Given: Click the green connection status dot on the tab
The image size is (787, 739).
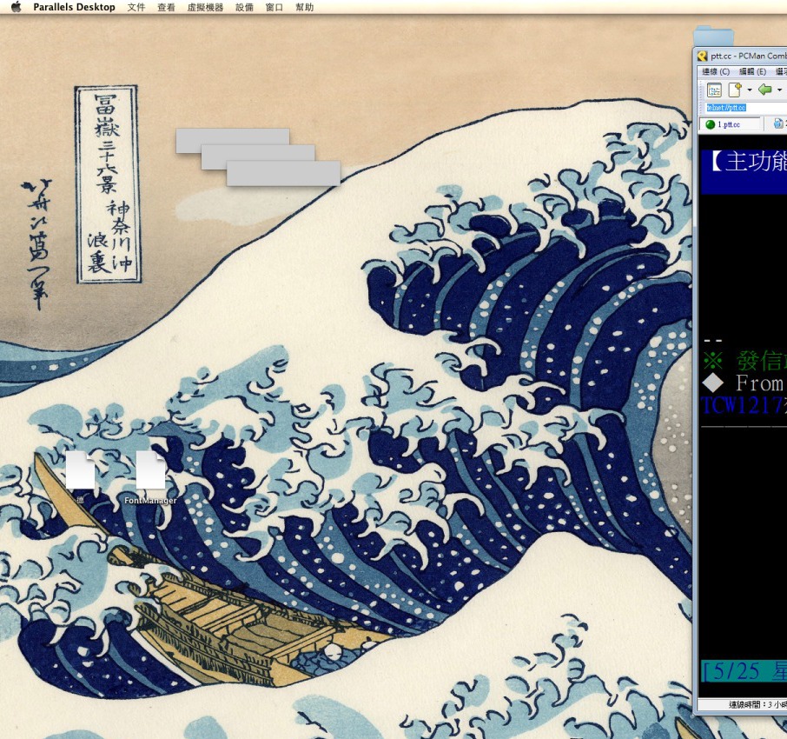Looking at the screenshot, I should pyautogui.click(x=710, y=124).
